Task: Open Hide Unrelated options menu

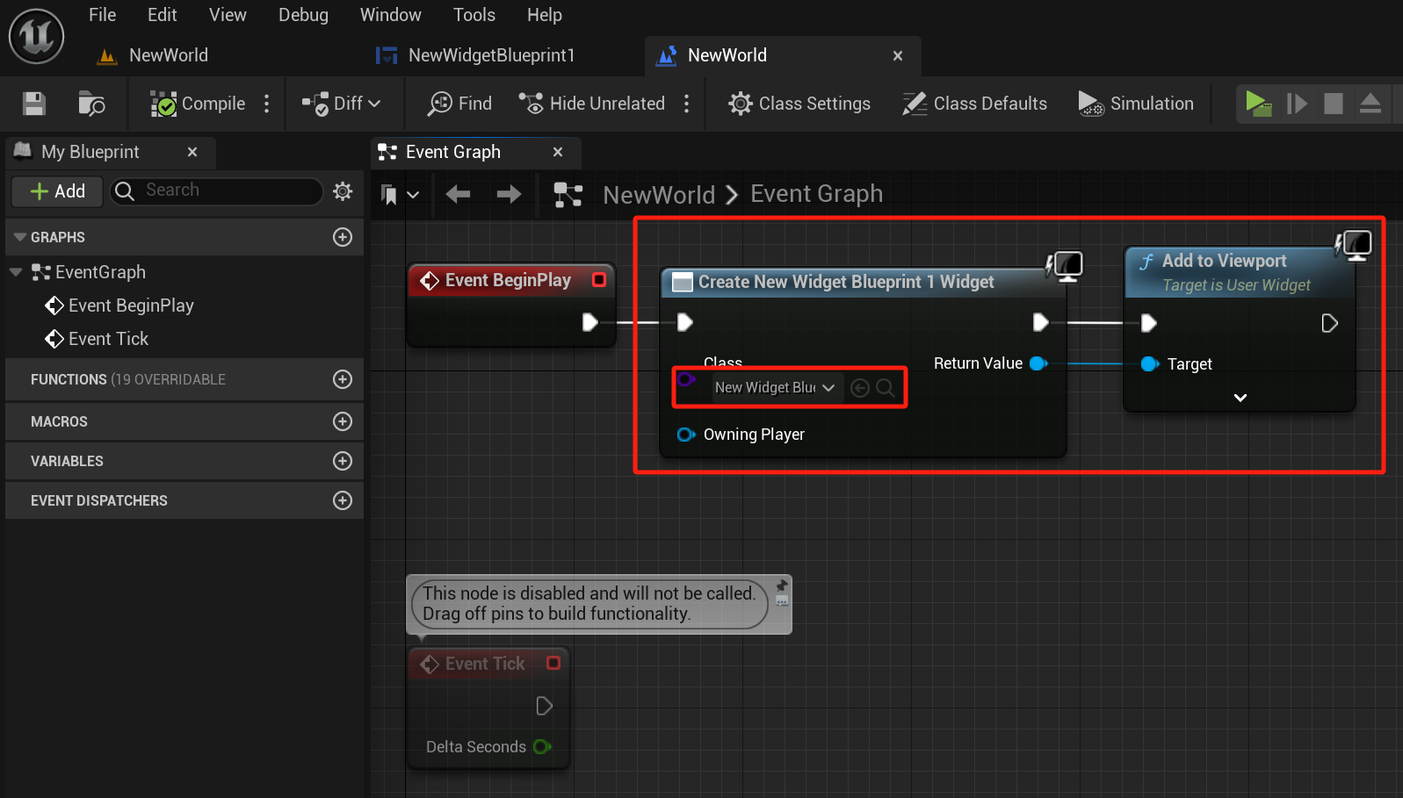Action: click(687, 104)
